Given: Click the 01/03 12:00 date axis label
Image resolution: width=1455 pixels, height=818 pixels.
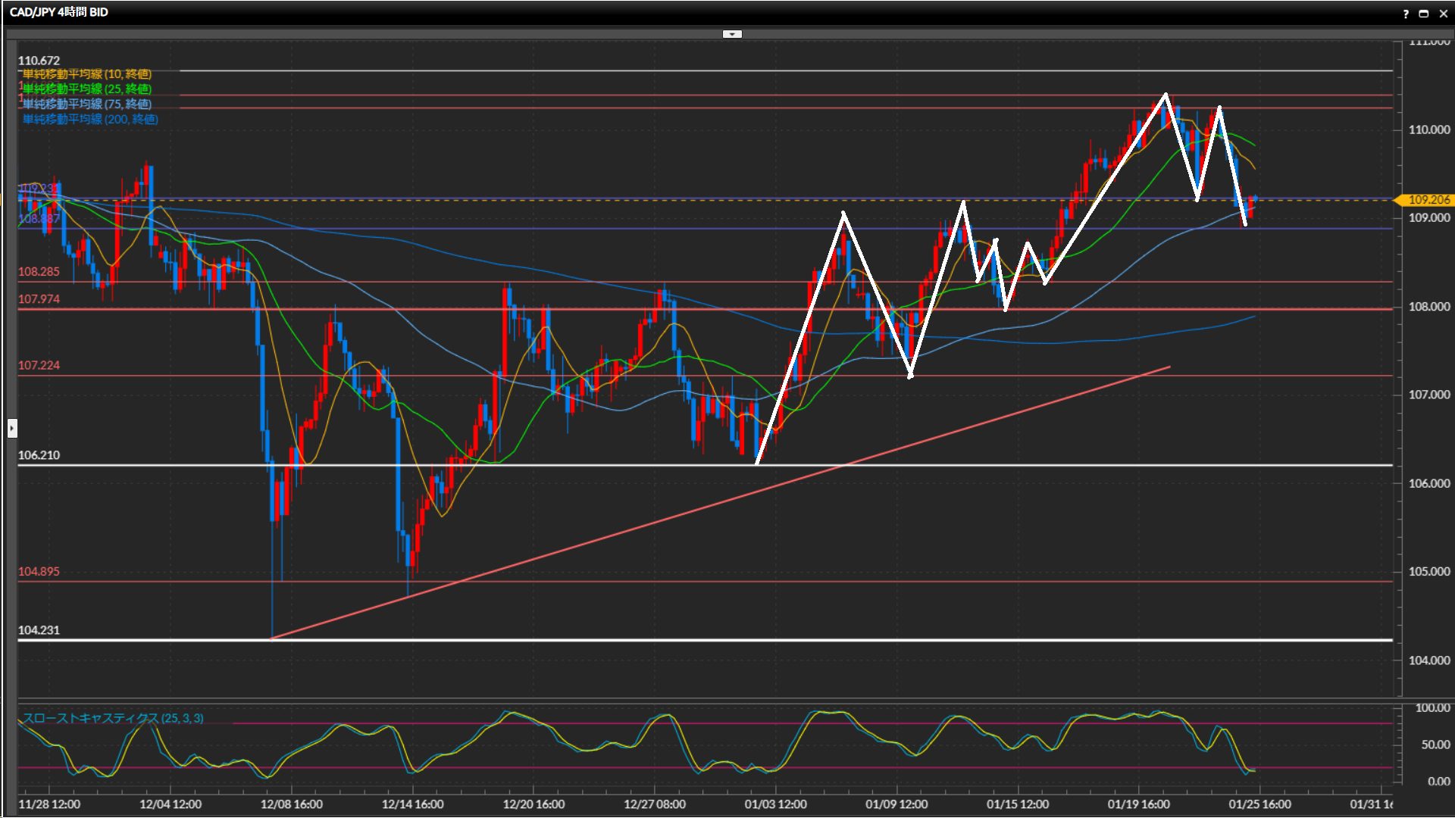Looking at the screenshot, I should coord(775,804).
